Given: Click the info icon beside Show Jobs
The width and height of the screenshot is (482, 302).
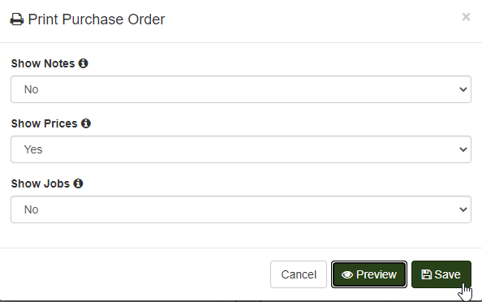Looking at the screenshot, I should point(78,183).
